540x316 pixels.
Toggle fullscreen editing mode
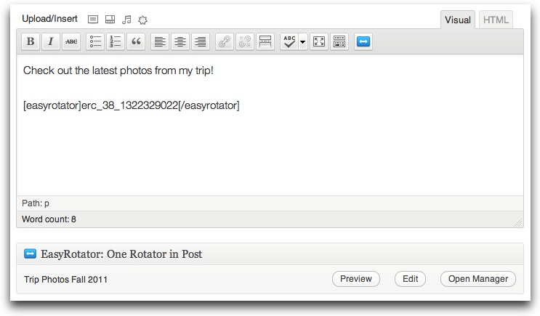pos(318,42)
